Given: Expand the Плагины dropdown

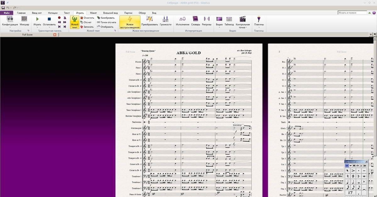Looking at the screenshot, I should 259,27.
